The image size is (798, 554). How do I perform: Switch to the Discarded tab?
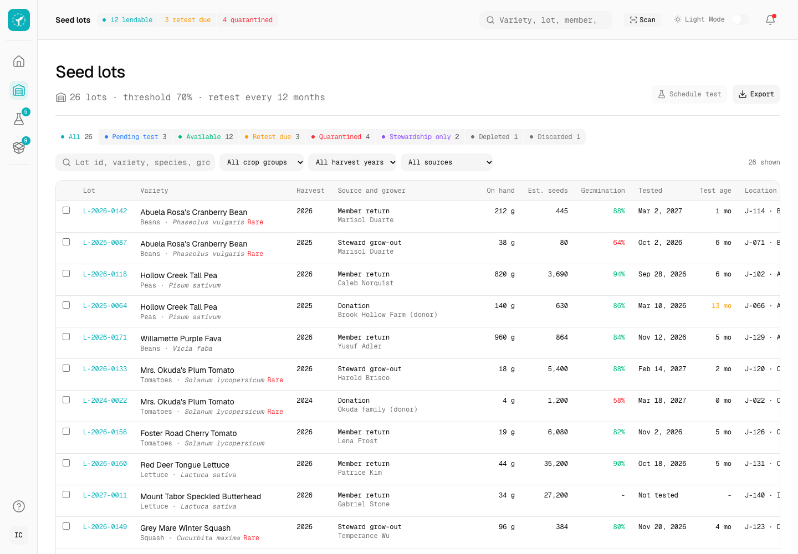tap(555, 137)
